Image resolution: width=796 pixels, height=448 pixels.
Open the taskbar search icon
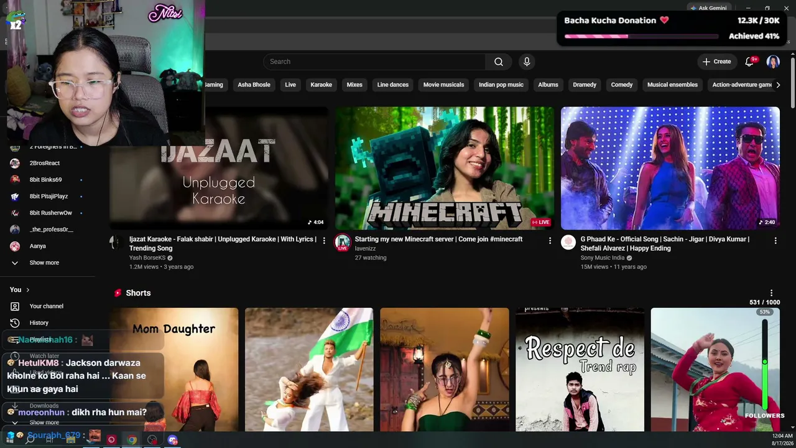30,440
